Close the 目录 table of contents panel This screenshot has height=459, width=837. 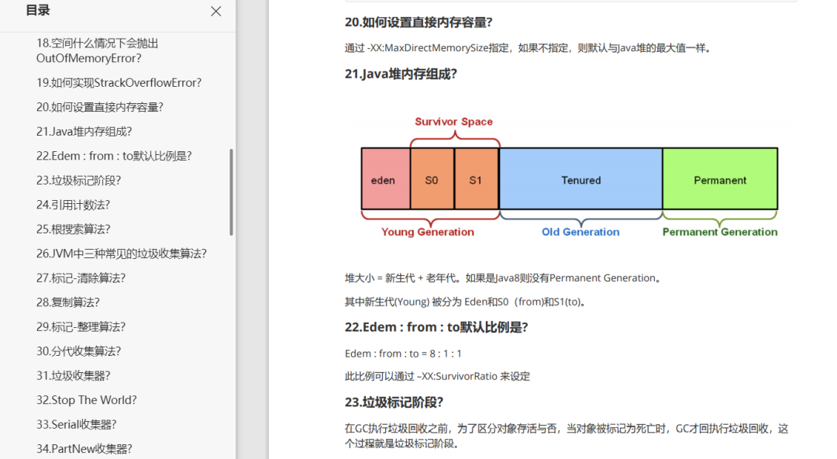(215, 11)
